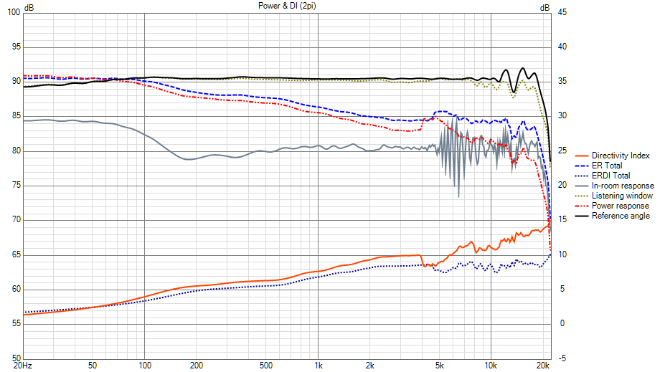Click the 60 dB left axis label
The image size is (660, 372).
(x=16, y=289)
